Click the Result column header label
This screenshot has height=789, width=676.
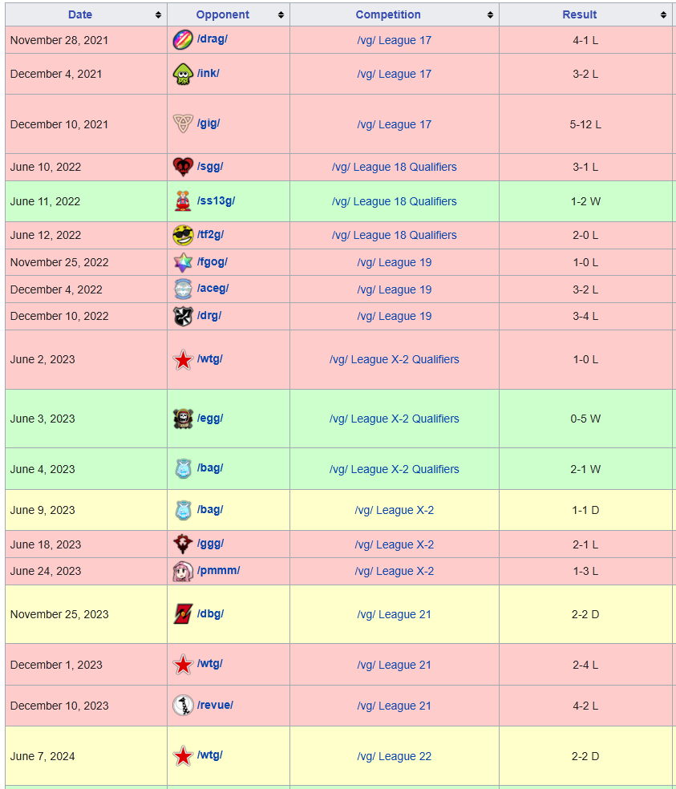pos(579,14)
